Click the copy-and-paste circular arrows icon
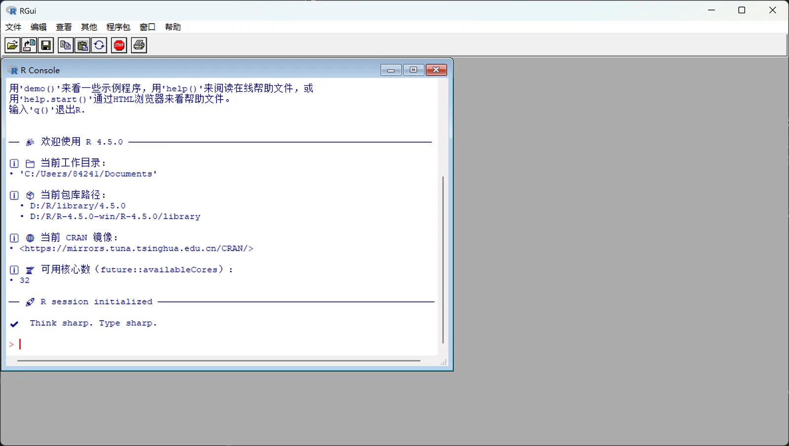 (99, 45)
